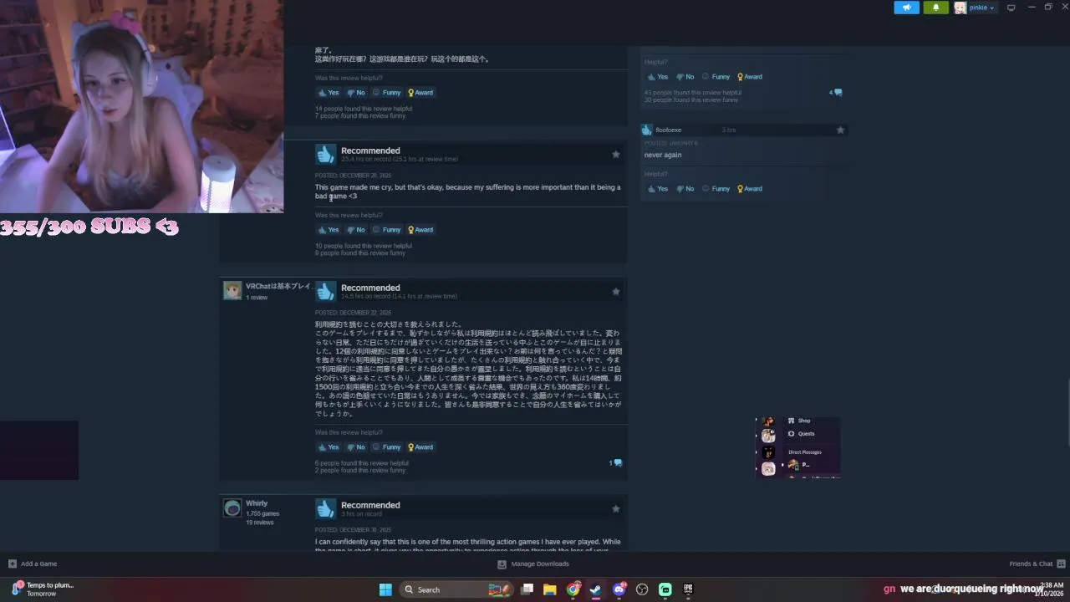
Task: Vote Yes on review with 14 helpful votes
Action: point(328,93)
